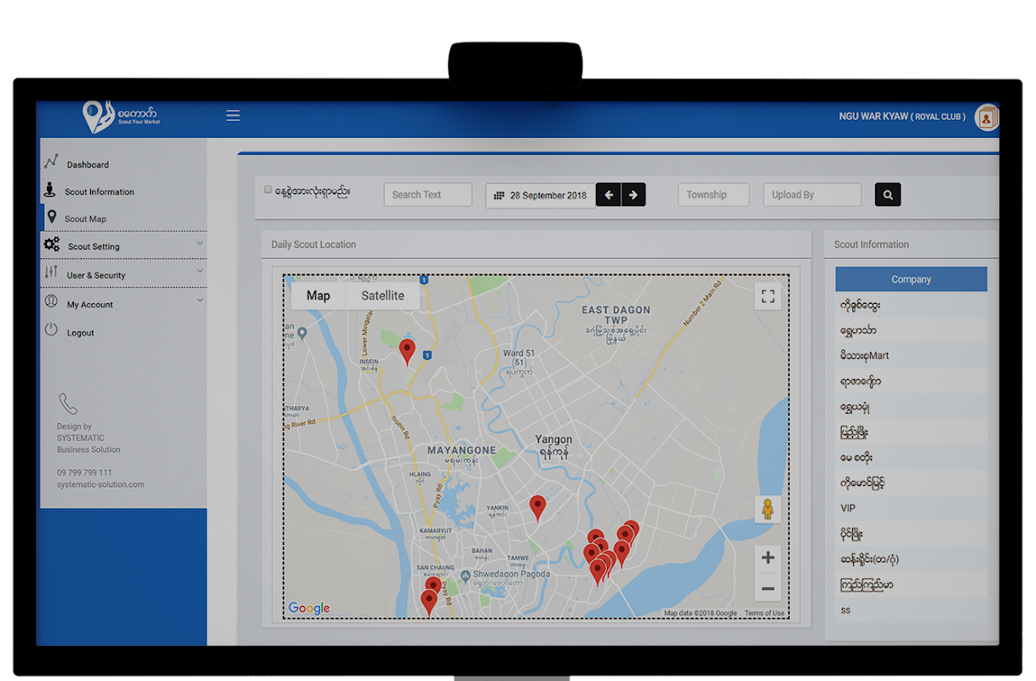Click the Scout Setting gears icon
1036x681 pixels.
coord(52,245)
